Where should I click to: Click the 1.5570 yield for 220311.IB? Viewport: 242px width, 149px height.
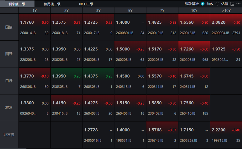coord(155,76)
